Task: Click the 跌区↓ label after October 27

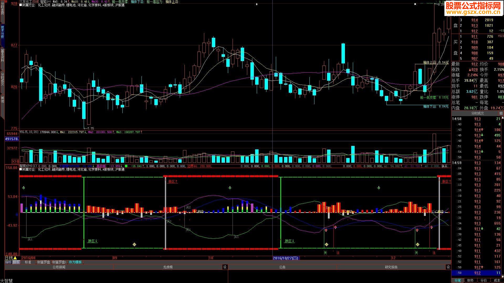Action: (289, 241)
